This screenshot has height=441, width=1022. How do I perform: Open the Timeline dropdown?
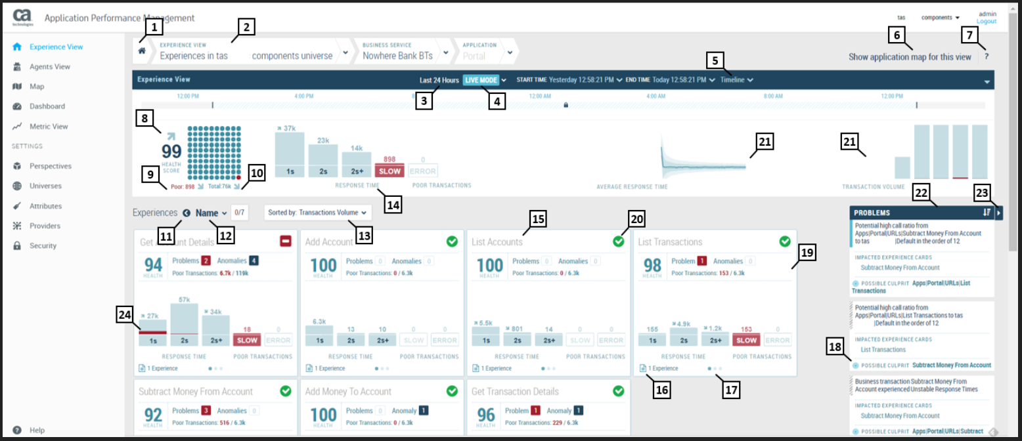tap(736, 80)
